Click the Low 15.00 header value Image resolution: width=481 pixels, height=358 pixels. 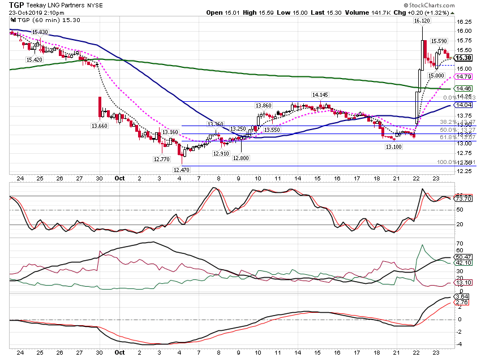(292, 12)
